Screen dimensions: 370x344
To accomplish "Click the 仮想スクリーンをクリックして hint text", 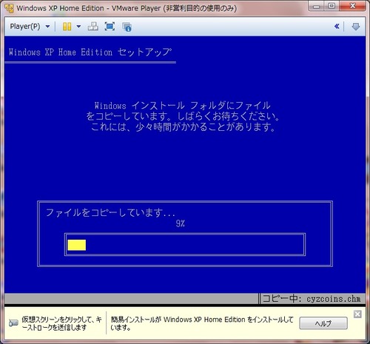I will coord(61,323).
